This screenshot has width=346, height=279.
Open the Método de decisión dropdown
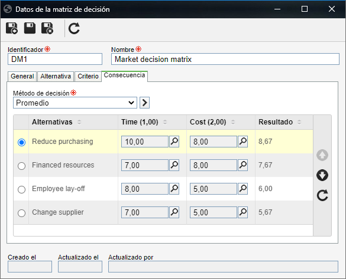point(75,103)
